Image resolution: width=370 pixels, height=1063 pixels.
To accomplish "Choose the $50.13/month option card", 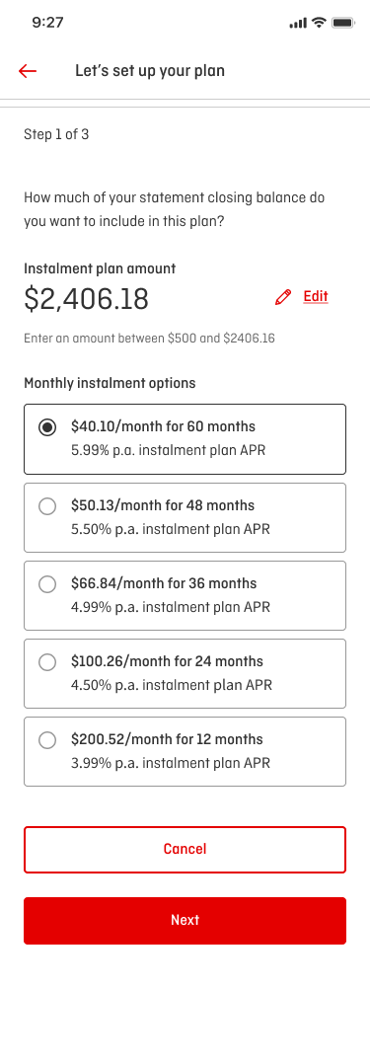I will click(185, 518).
